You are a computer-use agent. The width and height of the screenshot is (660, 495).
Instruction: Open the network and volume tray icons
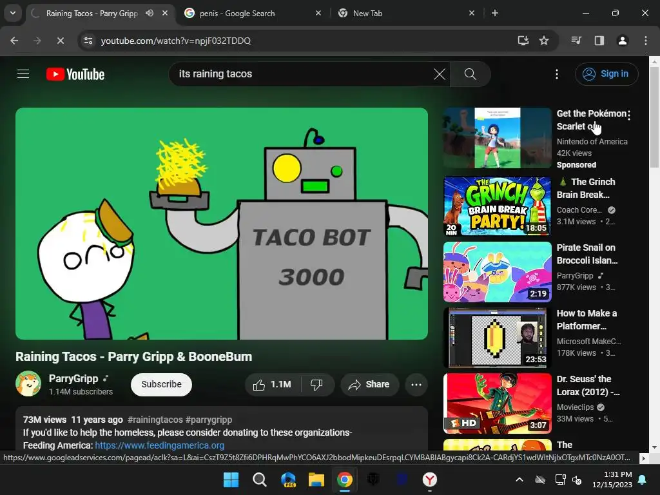(568, 480)
